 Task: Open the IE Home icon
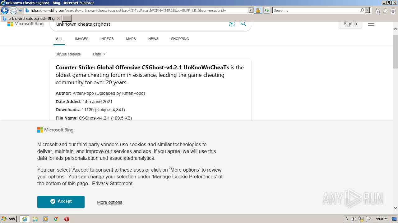377,11
